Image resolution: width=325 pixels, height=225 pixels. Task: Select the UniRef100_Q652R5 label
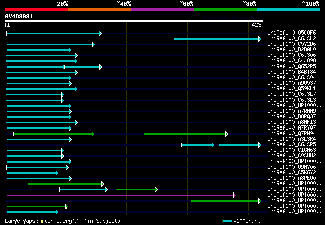(291, 67)
